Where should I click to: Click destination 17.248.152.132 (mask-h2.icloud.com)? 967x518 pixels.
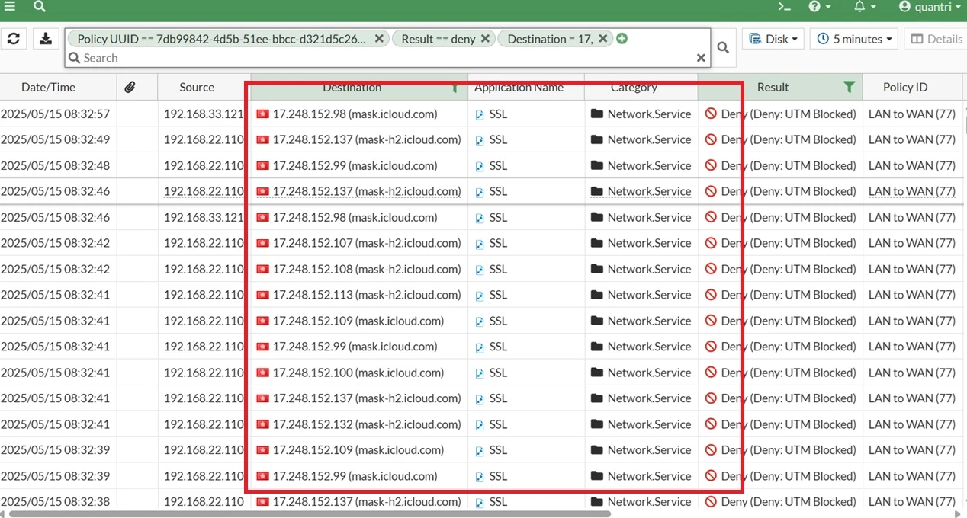367,425
